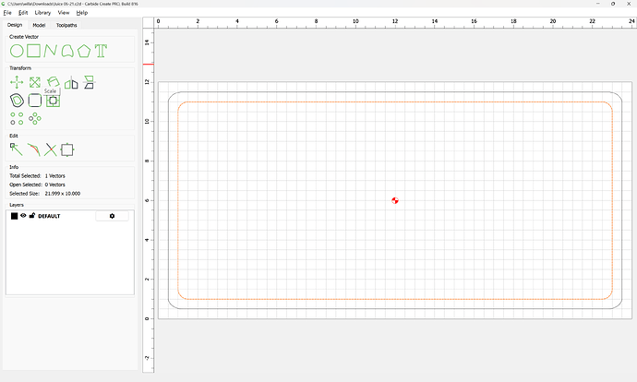The height and width of the screenshot is (382, 637).
Task: Open DEFAULT layer gear settings
Action: tap(112, 216)
